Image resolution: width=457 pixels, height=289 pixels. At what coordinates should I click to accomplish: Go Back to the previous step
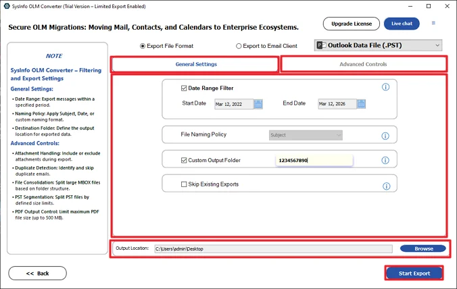click(38, 273)
